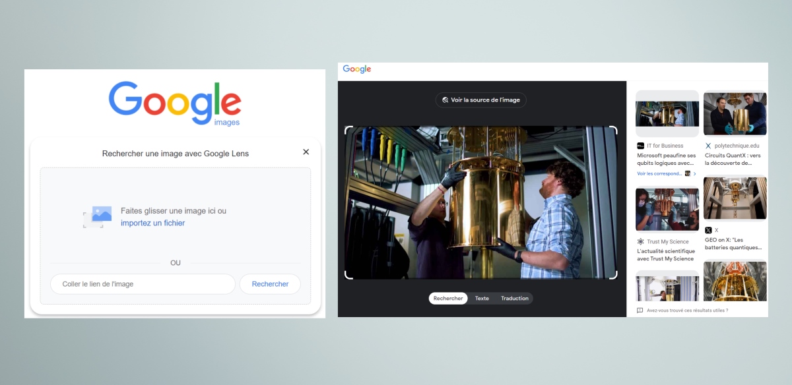792x385 pixels.
Task: Click "Voir la source de l'image" button
Action: (480, 100)
